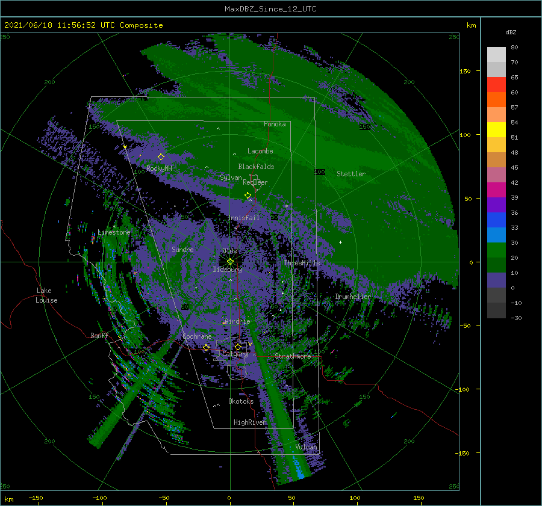Click the bright green 20–30 dBZ swatch
Image resolution: width=542 pixels, height=506 pixels.
tap(496, 250)
